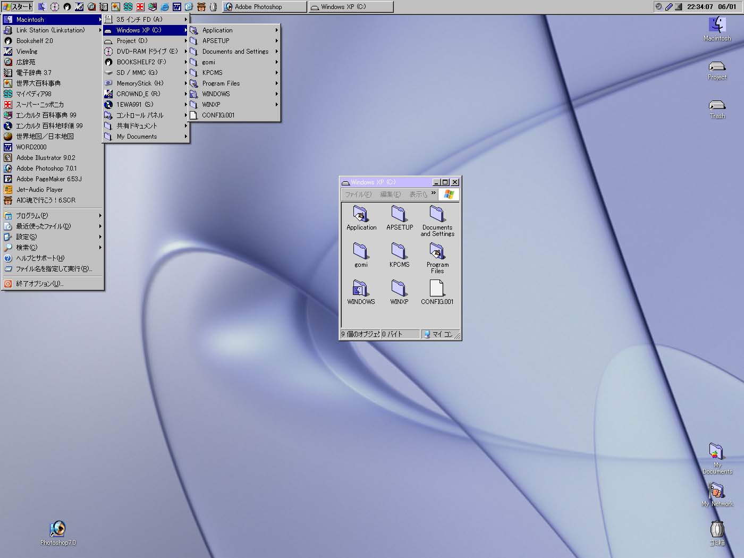744x558 pixels.
Task: Open APSETUP folder icon in Explorer window
Action: [400, 218]
